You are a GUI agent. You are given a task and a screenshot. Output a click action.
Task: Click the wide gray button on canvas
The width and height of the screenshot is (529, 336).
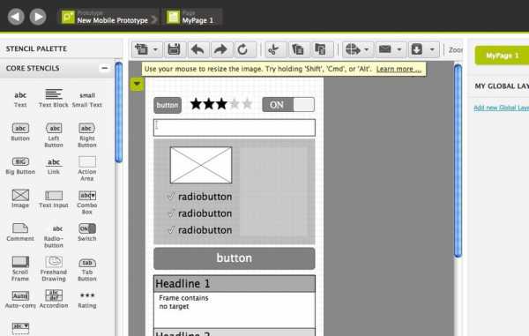(235, 258)
